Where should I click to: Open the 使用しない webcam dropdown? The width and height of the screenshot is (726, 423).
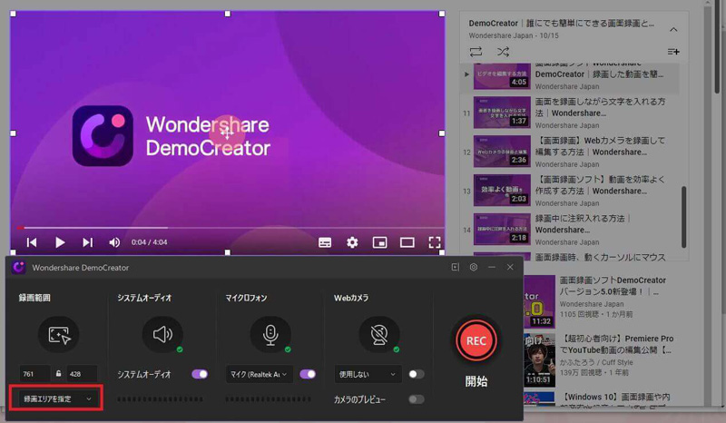[368, 374]
